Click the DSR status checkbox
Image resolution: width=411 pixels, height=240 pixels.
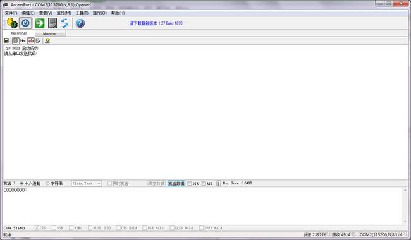point(54,228)
